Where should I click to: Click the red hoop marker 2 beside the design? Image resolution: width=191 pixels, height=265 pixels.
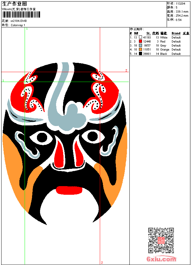[x=126, y=70]
